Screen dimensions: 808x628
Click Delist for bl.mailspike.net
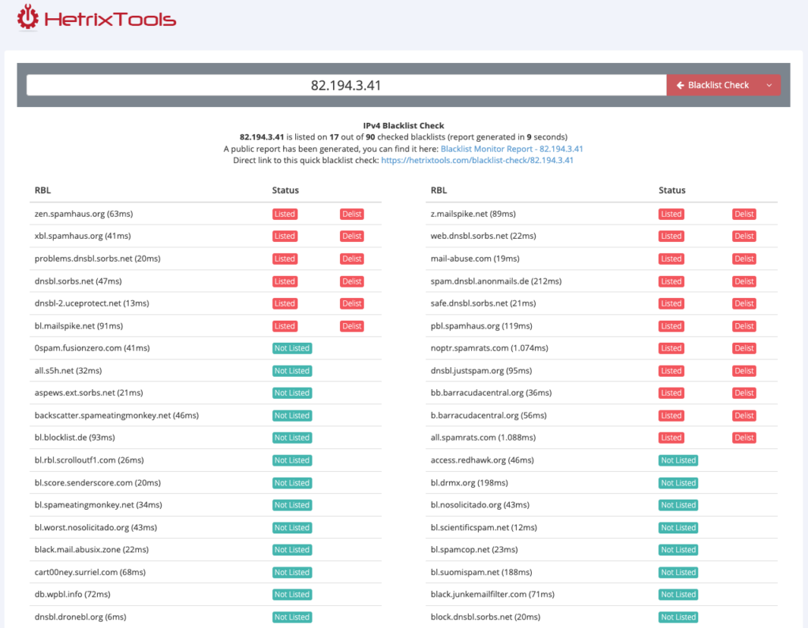[x=352, y=326]
